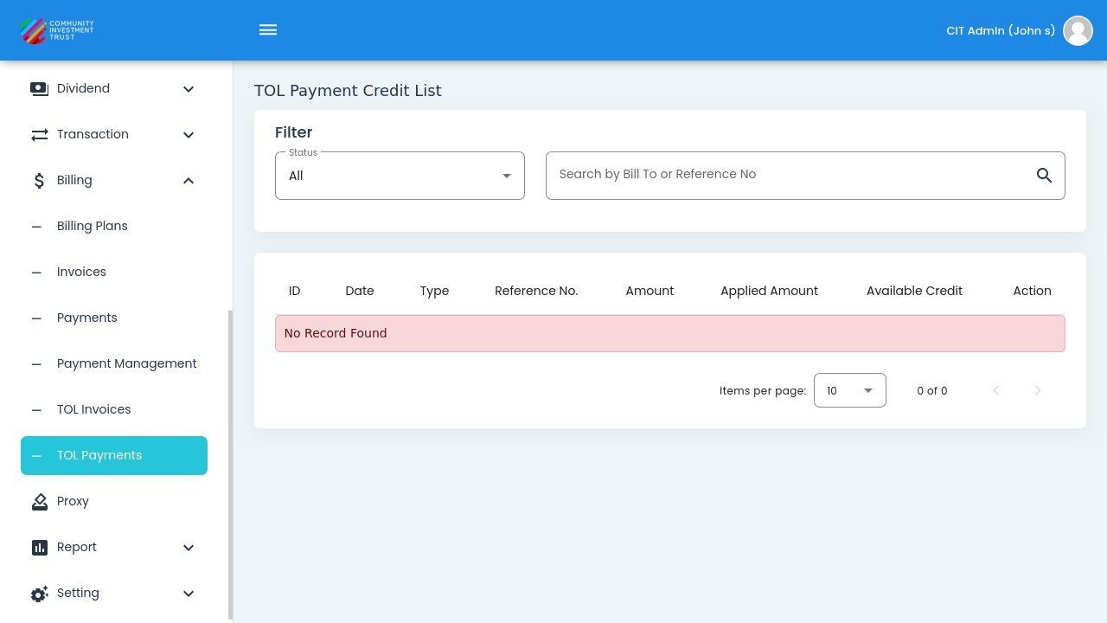Open the TOL Invoices menu item
This screenshot has height=623, width=1107.
pos(93,409)
